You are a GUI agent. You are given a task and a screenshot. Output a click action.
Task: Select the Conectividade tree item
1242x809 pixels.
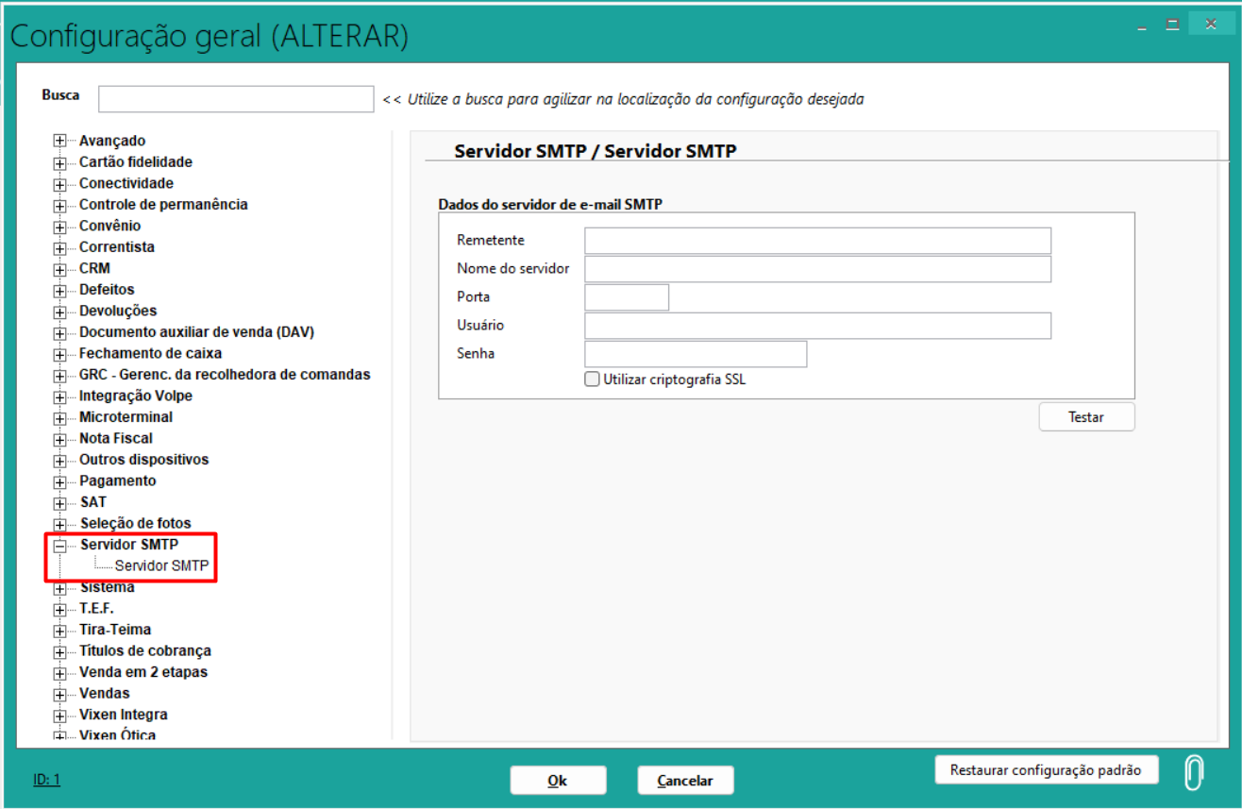pos(126,183)
